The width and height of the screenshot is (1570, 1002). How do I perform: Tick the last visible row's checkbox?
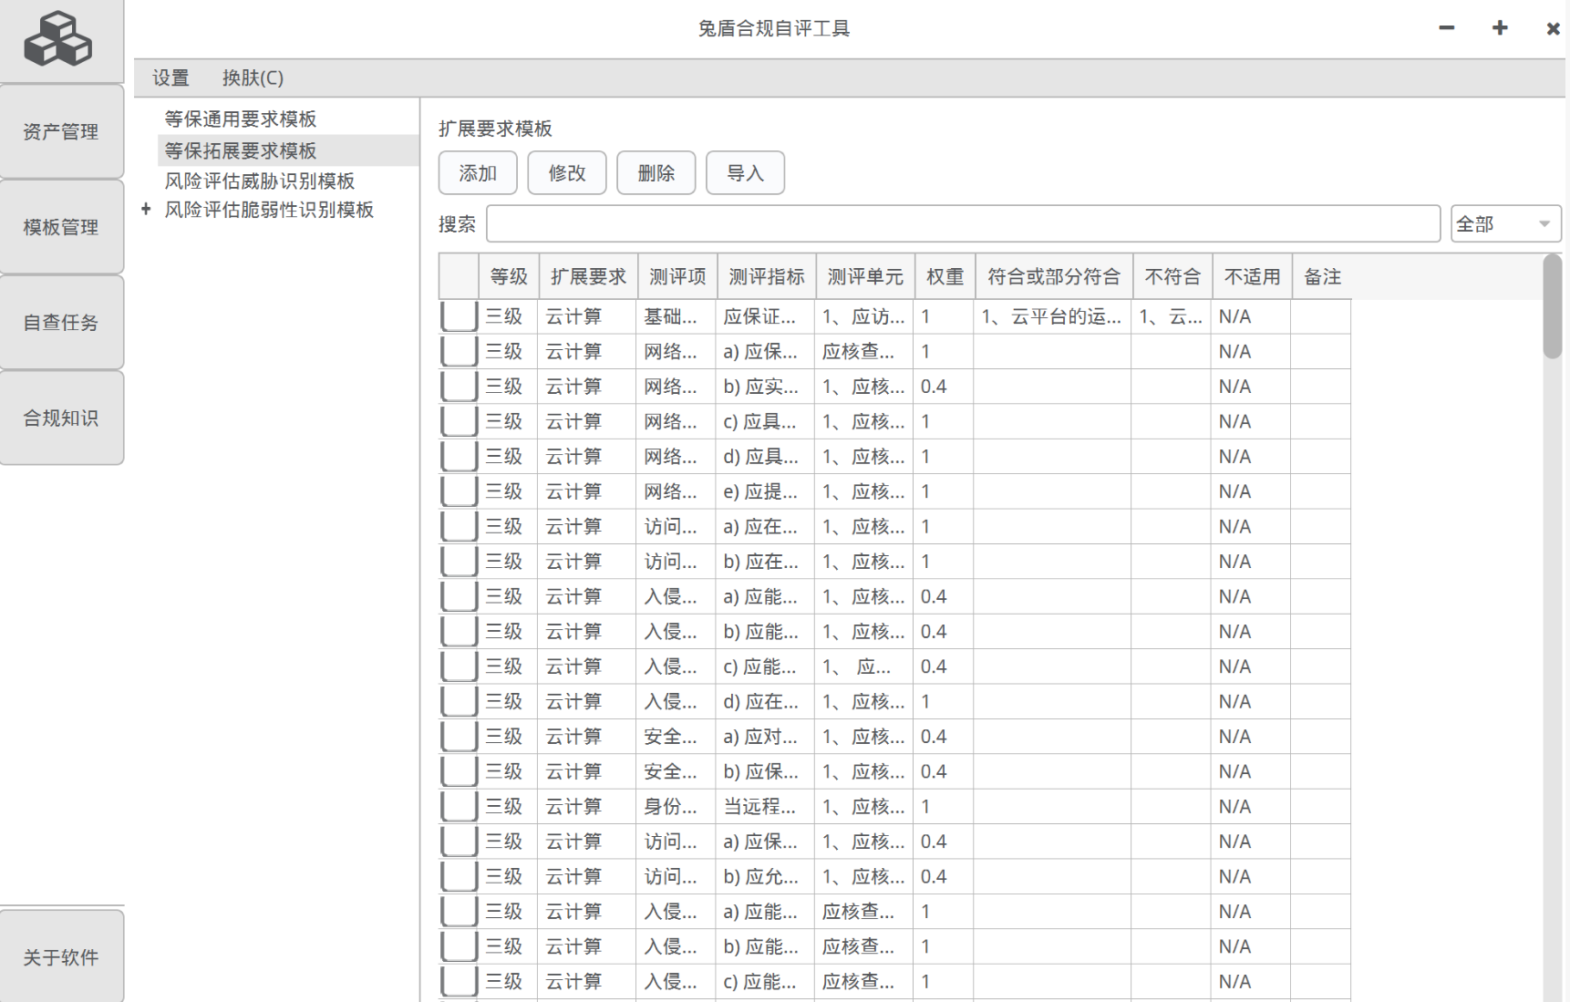[x=458, y=982]
